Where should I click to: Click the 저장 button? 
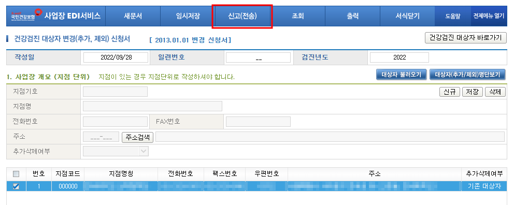pyautogui.click(x=473, y=92)
